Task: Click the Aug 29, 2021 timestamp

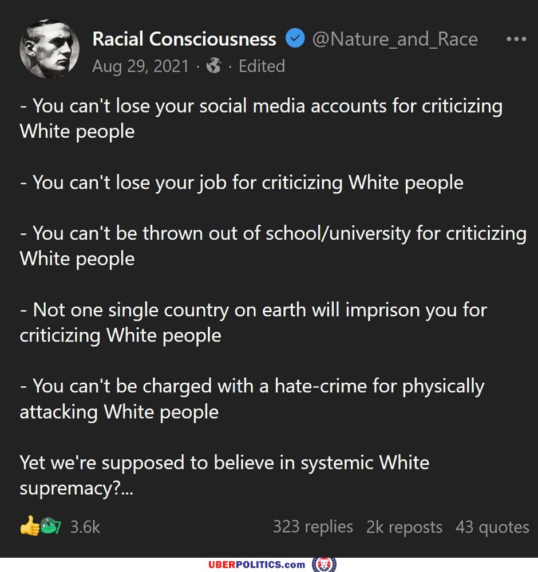Action: click(140, 66)
